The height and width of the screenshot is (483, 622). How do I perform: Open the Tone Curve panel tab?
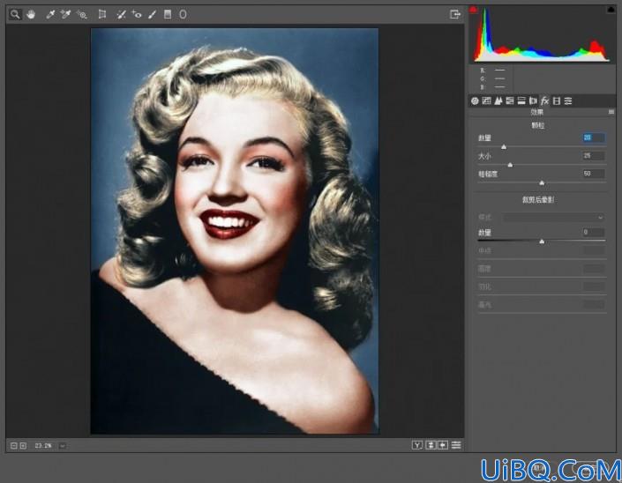point(486,101)
